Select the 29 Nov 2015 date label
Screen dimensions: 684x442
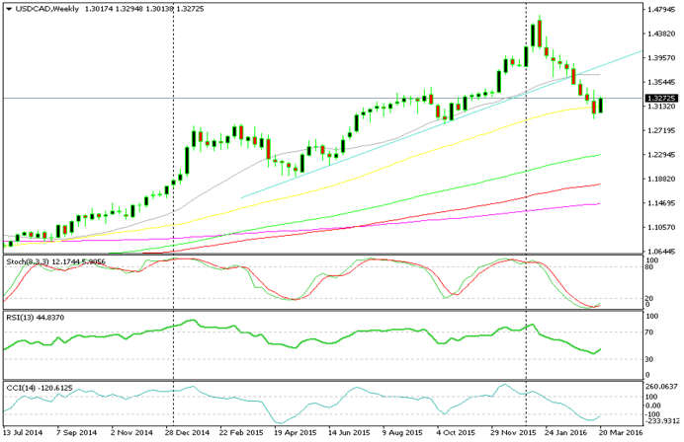513,432
